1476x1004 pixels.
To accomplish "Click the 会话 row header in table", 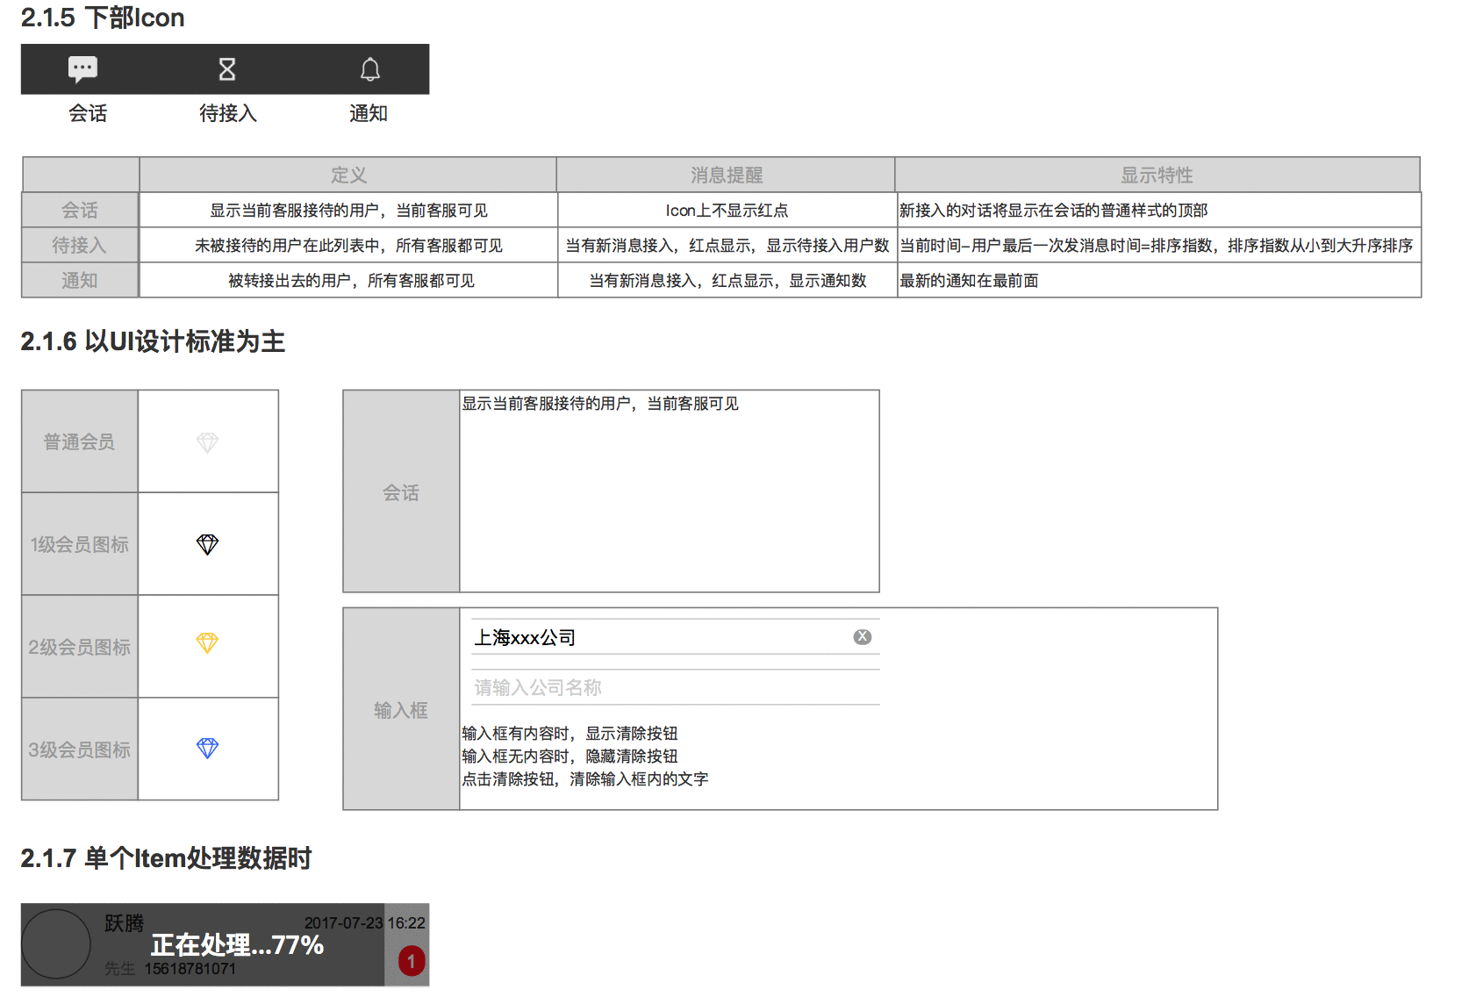I will [x=80, y=210].
